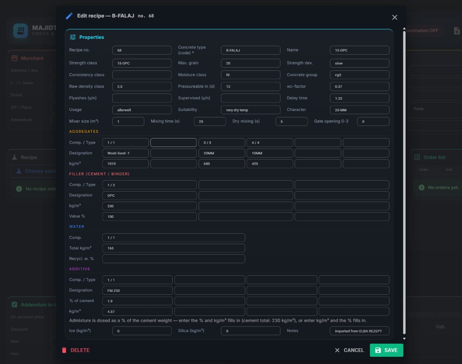Click the wc-factor field showing 0.37

tap(359, 87)
